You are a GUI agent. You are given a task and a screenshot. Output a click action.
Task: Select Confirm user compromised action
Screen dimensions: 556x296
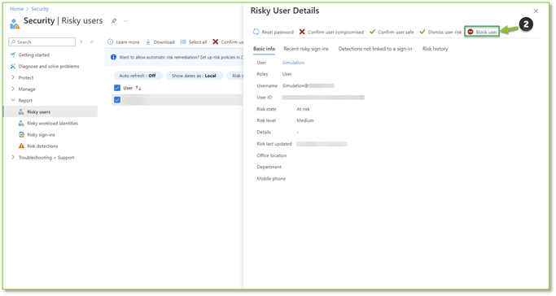(331, 32)
